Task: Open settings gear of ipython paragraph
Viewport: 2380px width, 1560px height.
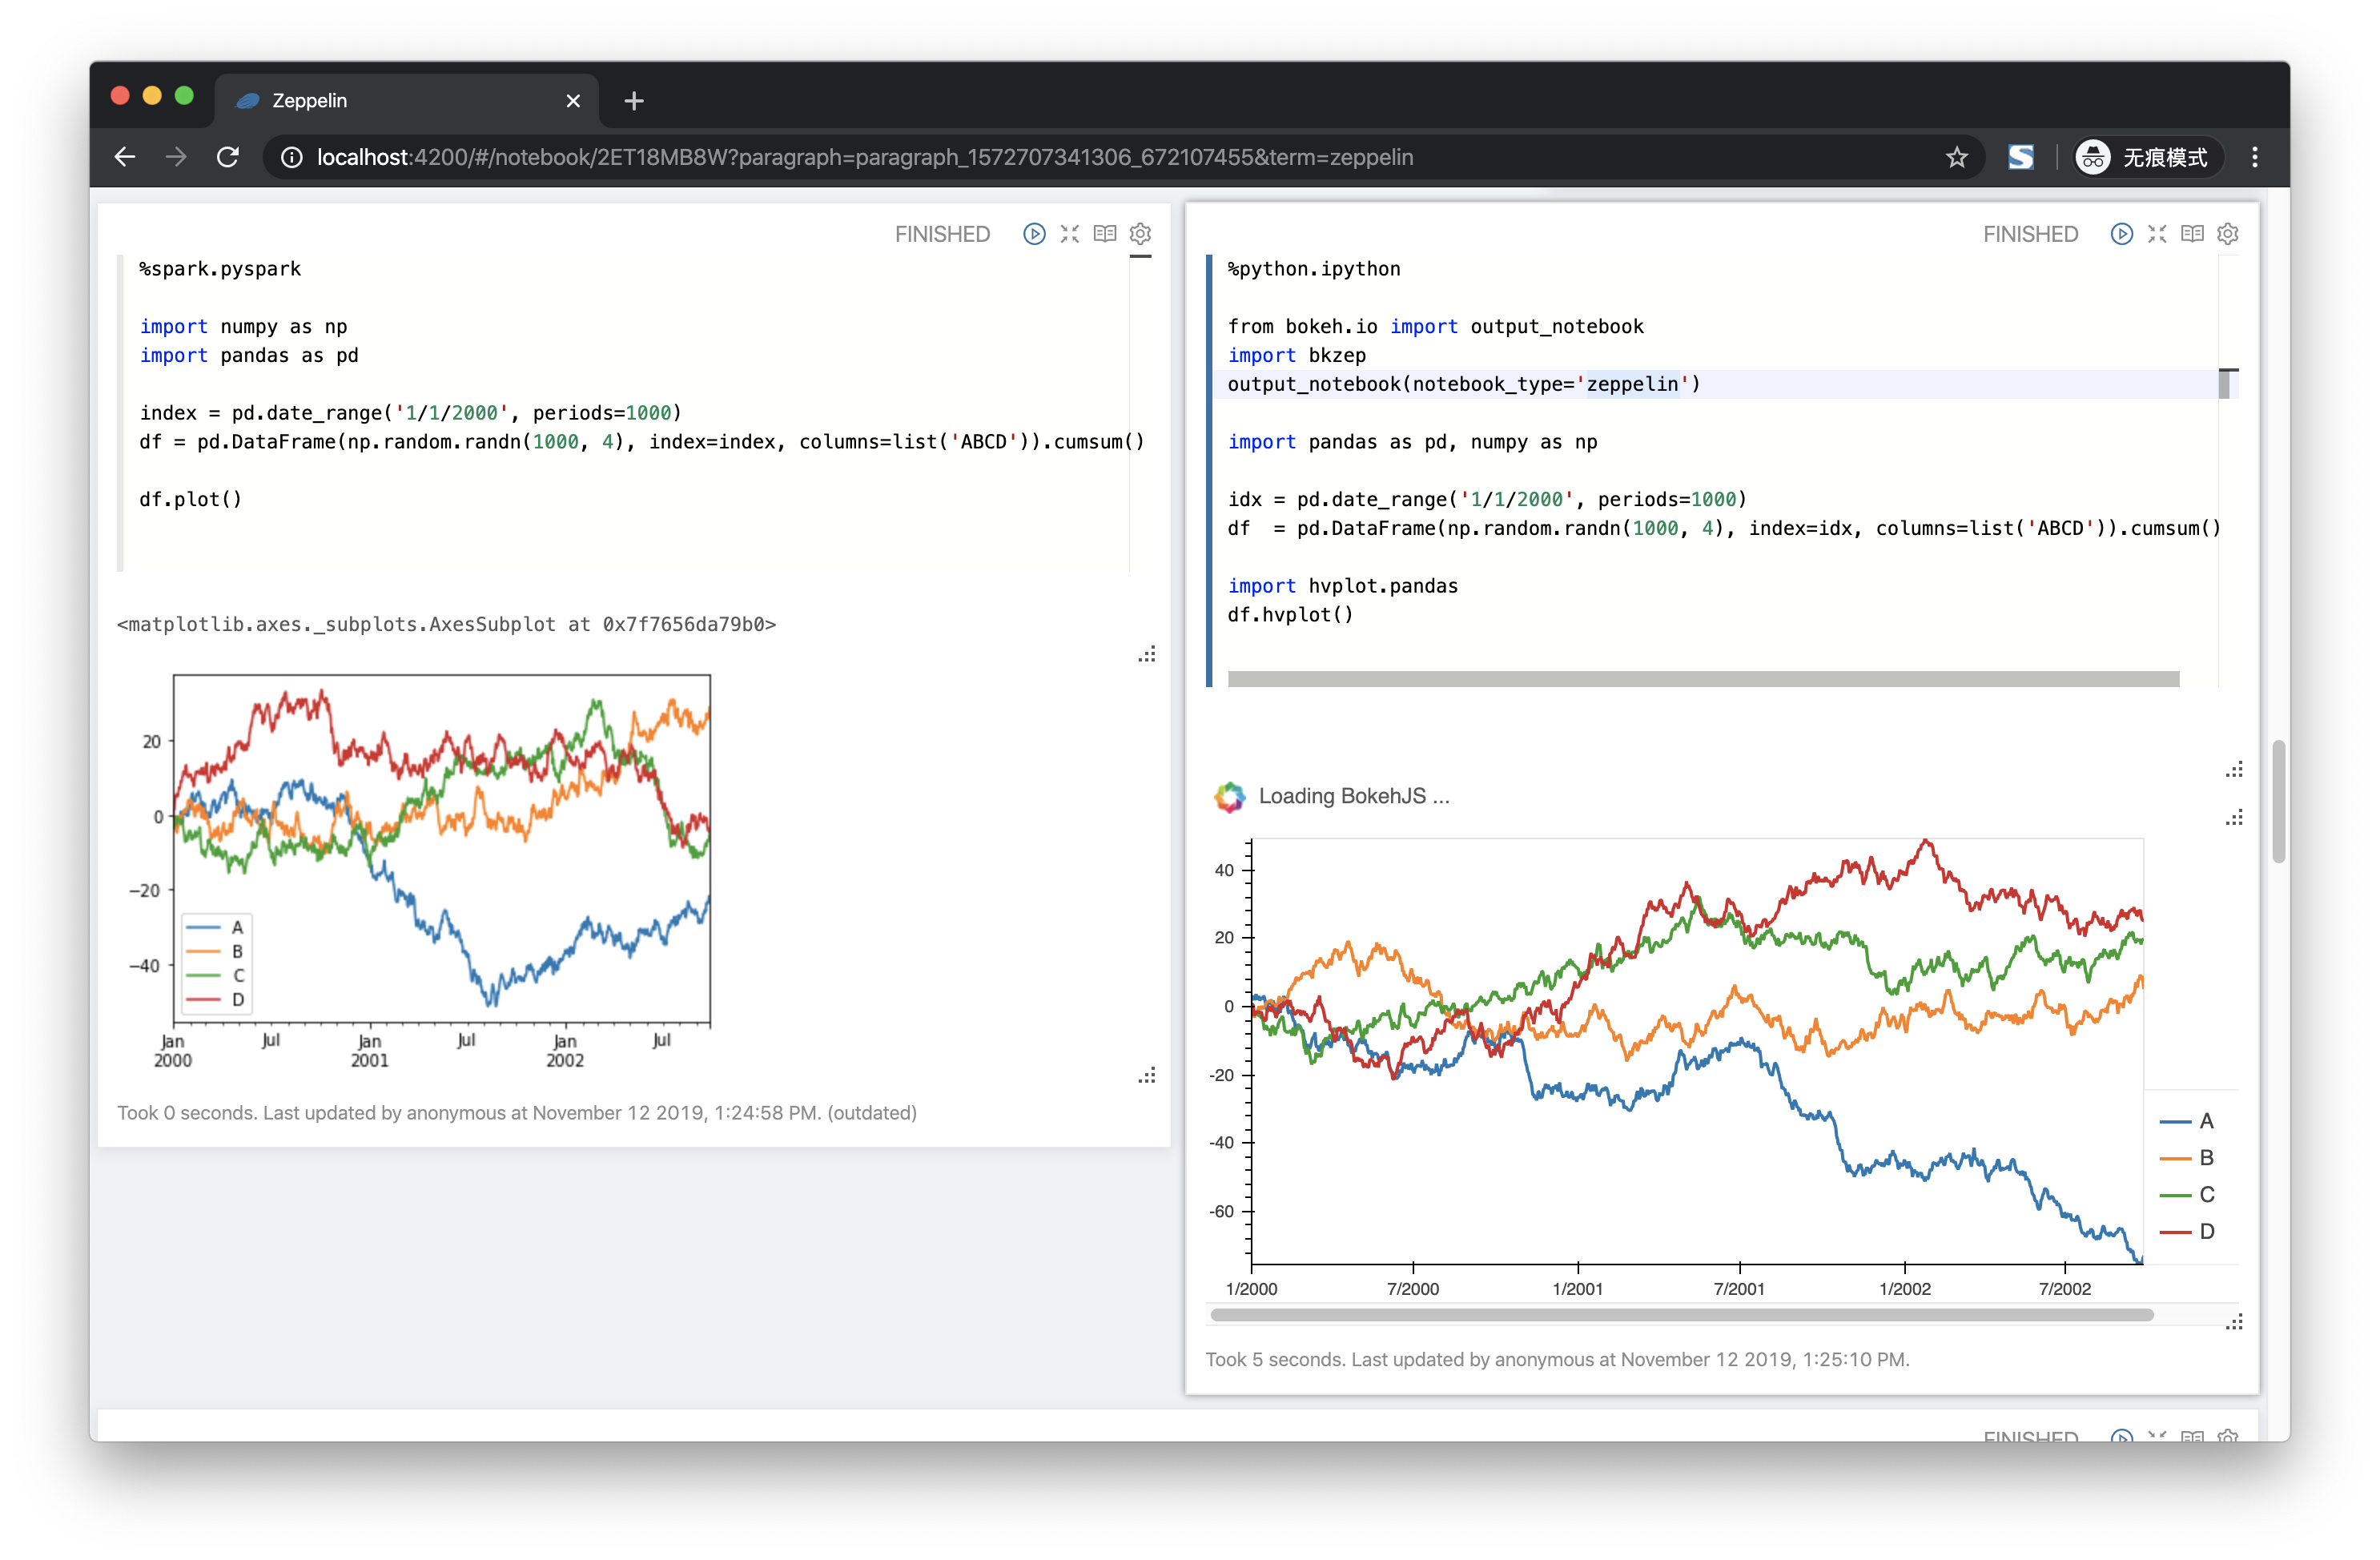Action: coord(2228,234)
